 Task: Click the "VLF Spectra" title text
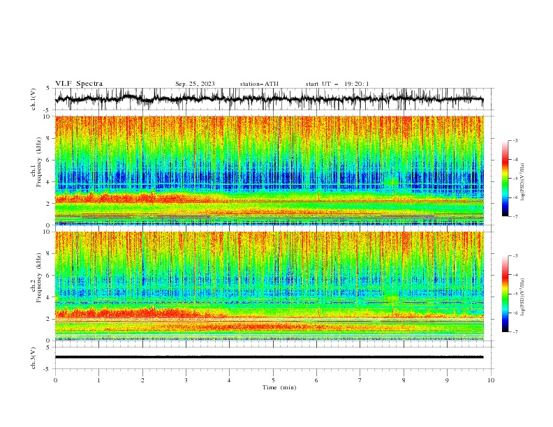79,84
